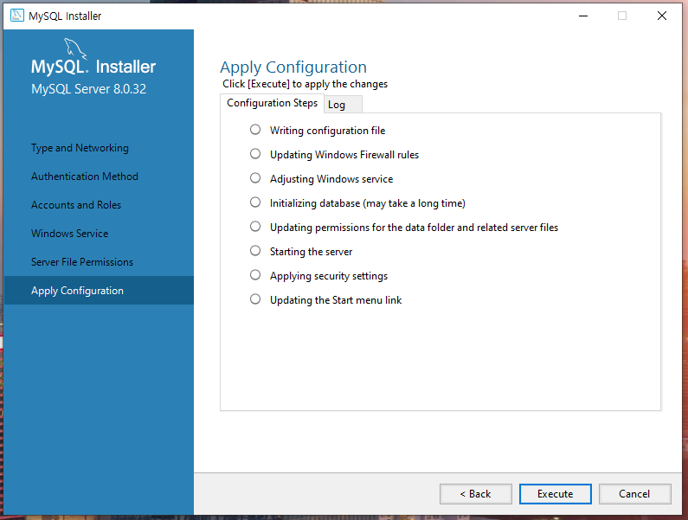Open the Configuration Steps tab
The width and height of the screenshot is (688, 520).
click(x=272, y=103)
